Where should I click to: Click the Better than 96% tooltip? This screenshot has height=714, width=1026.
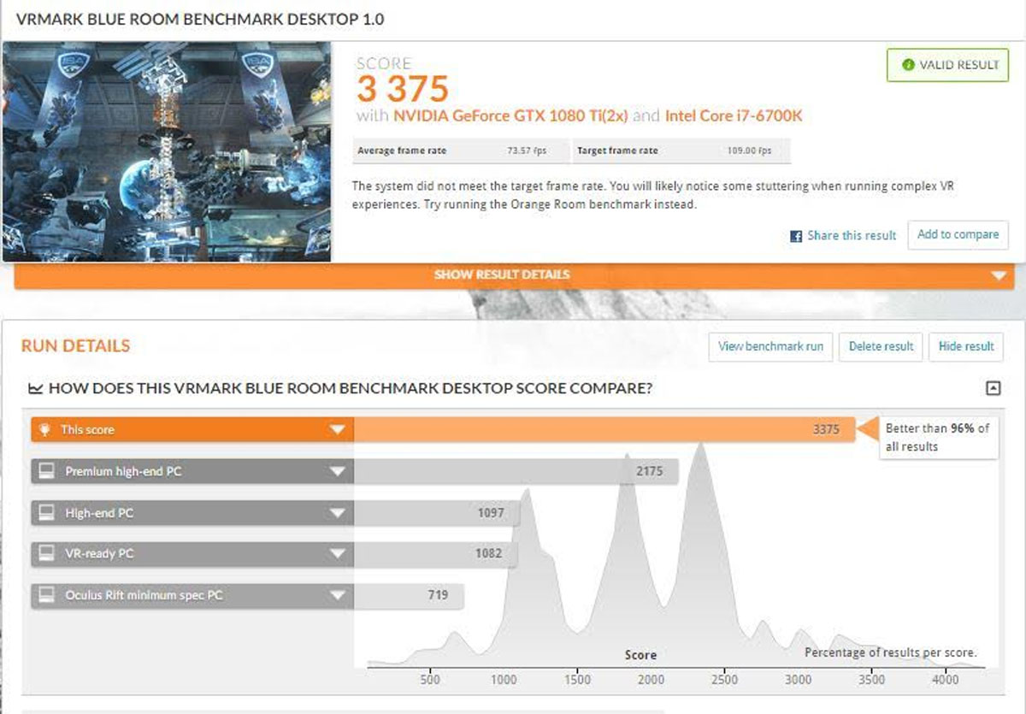tap(938, 437)
